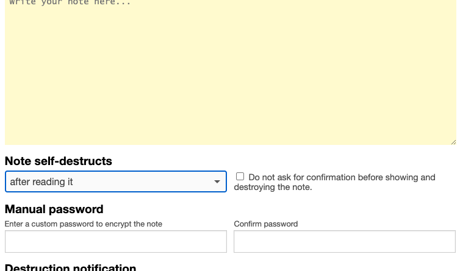This screenshot has width=460, height=271.
Task: Open the 'after reading it' self-destruct dropdown
Action: 115,181
